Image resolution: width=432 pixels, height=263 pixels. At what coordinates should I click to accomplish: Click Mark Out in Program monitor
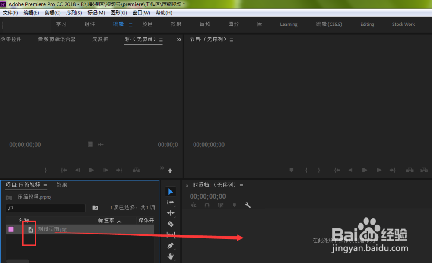319,170
